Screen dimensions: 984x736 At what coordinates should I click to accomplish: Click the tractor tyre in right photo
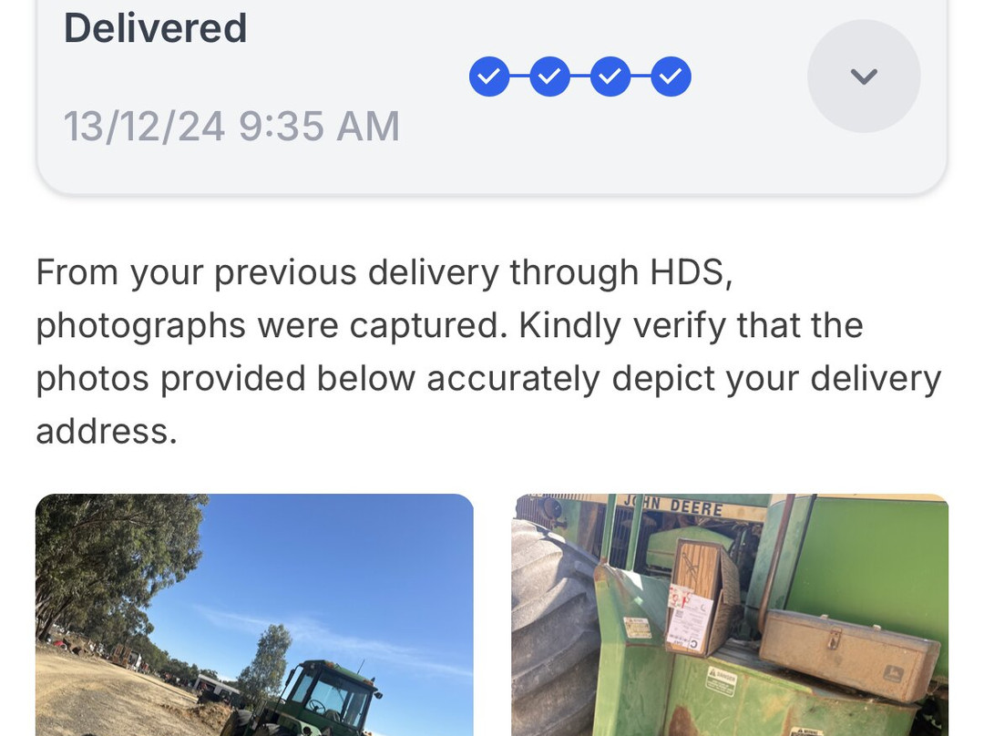(554, 628)
